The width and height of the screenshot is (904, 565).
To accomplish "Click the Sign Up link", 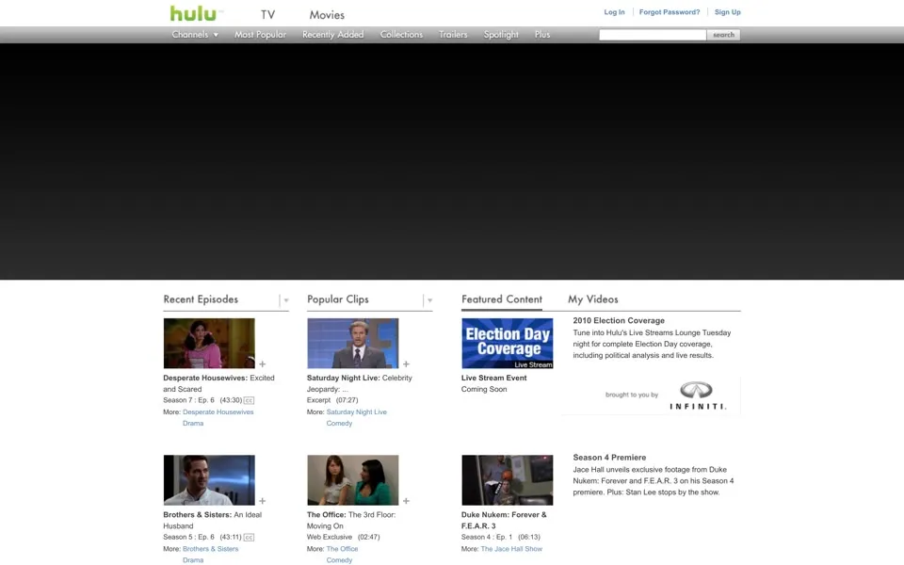I will coord(728,12).
